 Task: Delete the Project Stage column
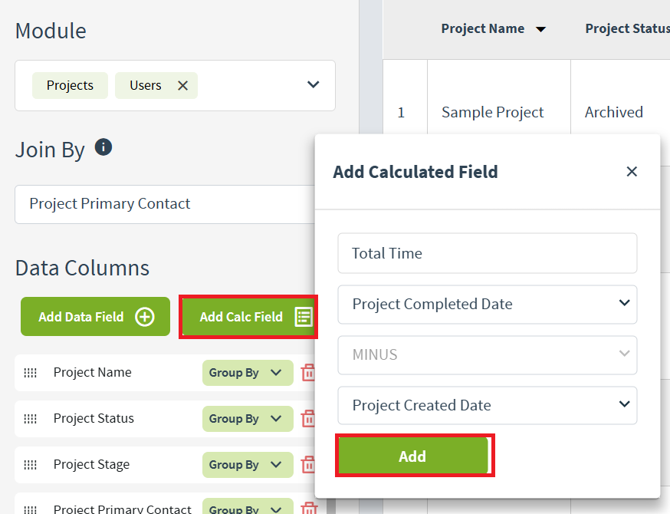click(308, 465)
